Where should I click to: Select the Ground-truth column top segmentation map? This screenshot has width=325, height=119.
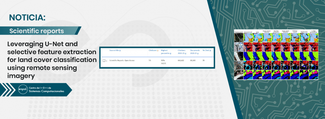tap(248, 37)
